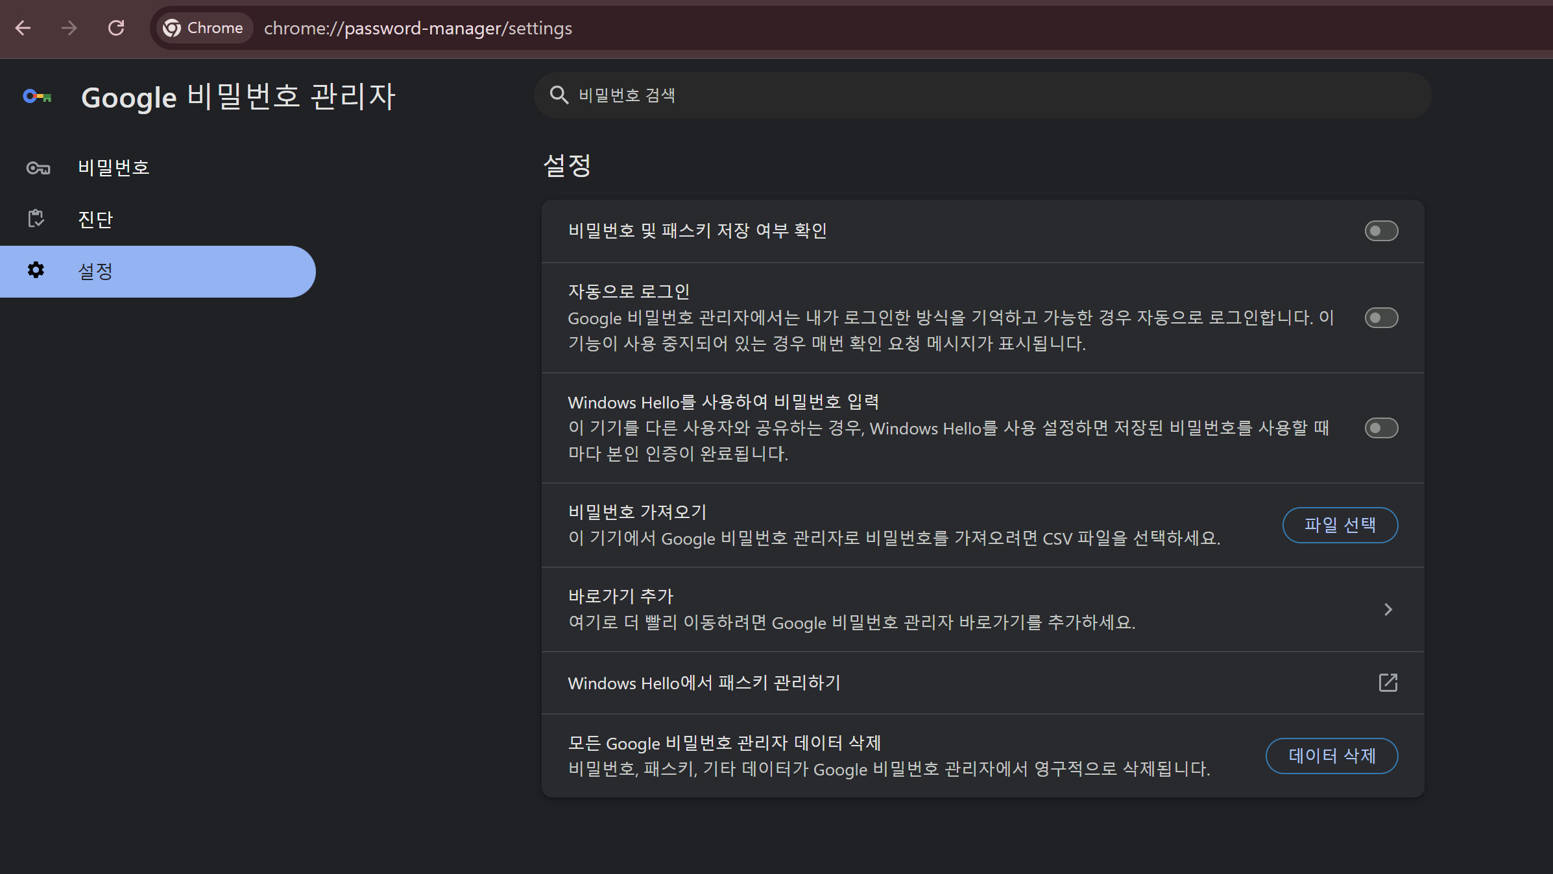This screenshot has height=874, width=1553.
Task: Click the browser forward arrow
Action: point(69,28)
